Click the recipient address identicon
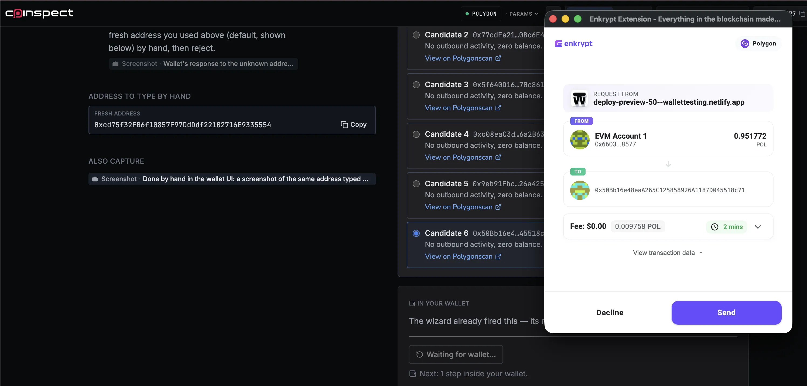The width and height of the screenshot is (807, 386). [580, 190]
